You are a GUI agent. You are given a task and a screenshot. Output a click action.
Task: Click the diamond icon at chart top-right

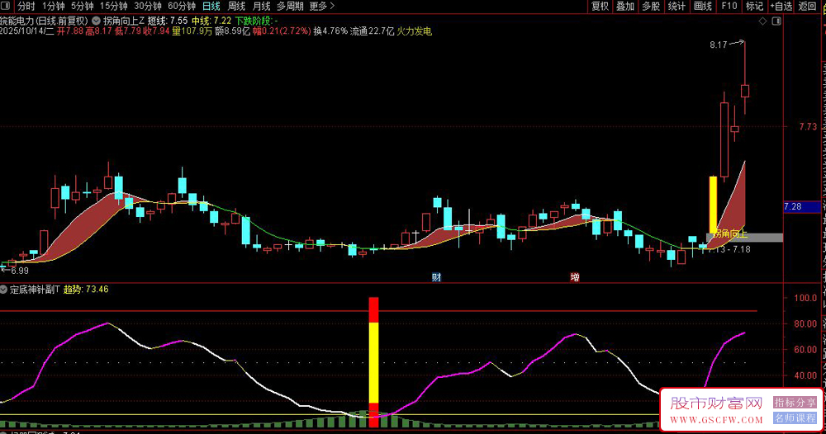coord(762,21)
